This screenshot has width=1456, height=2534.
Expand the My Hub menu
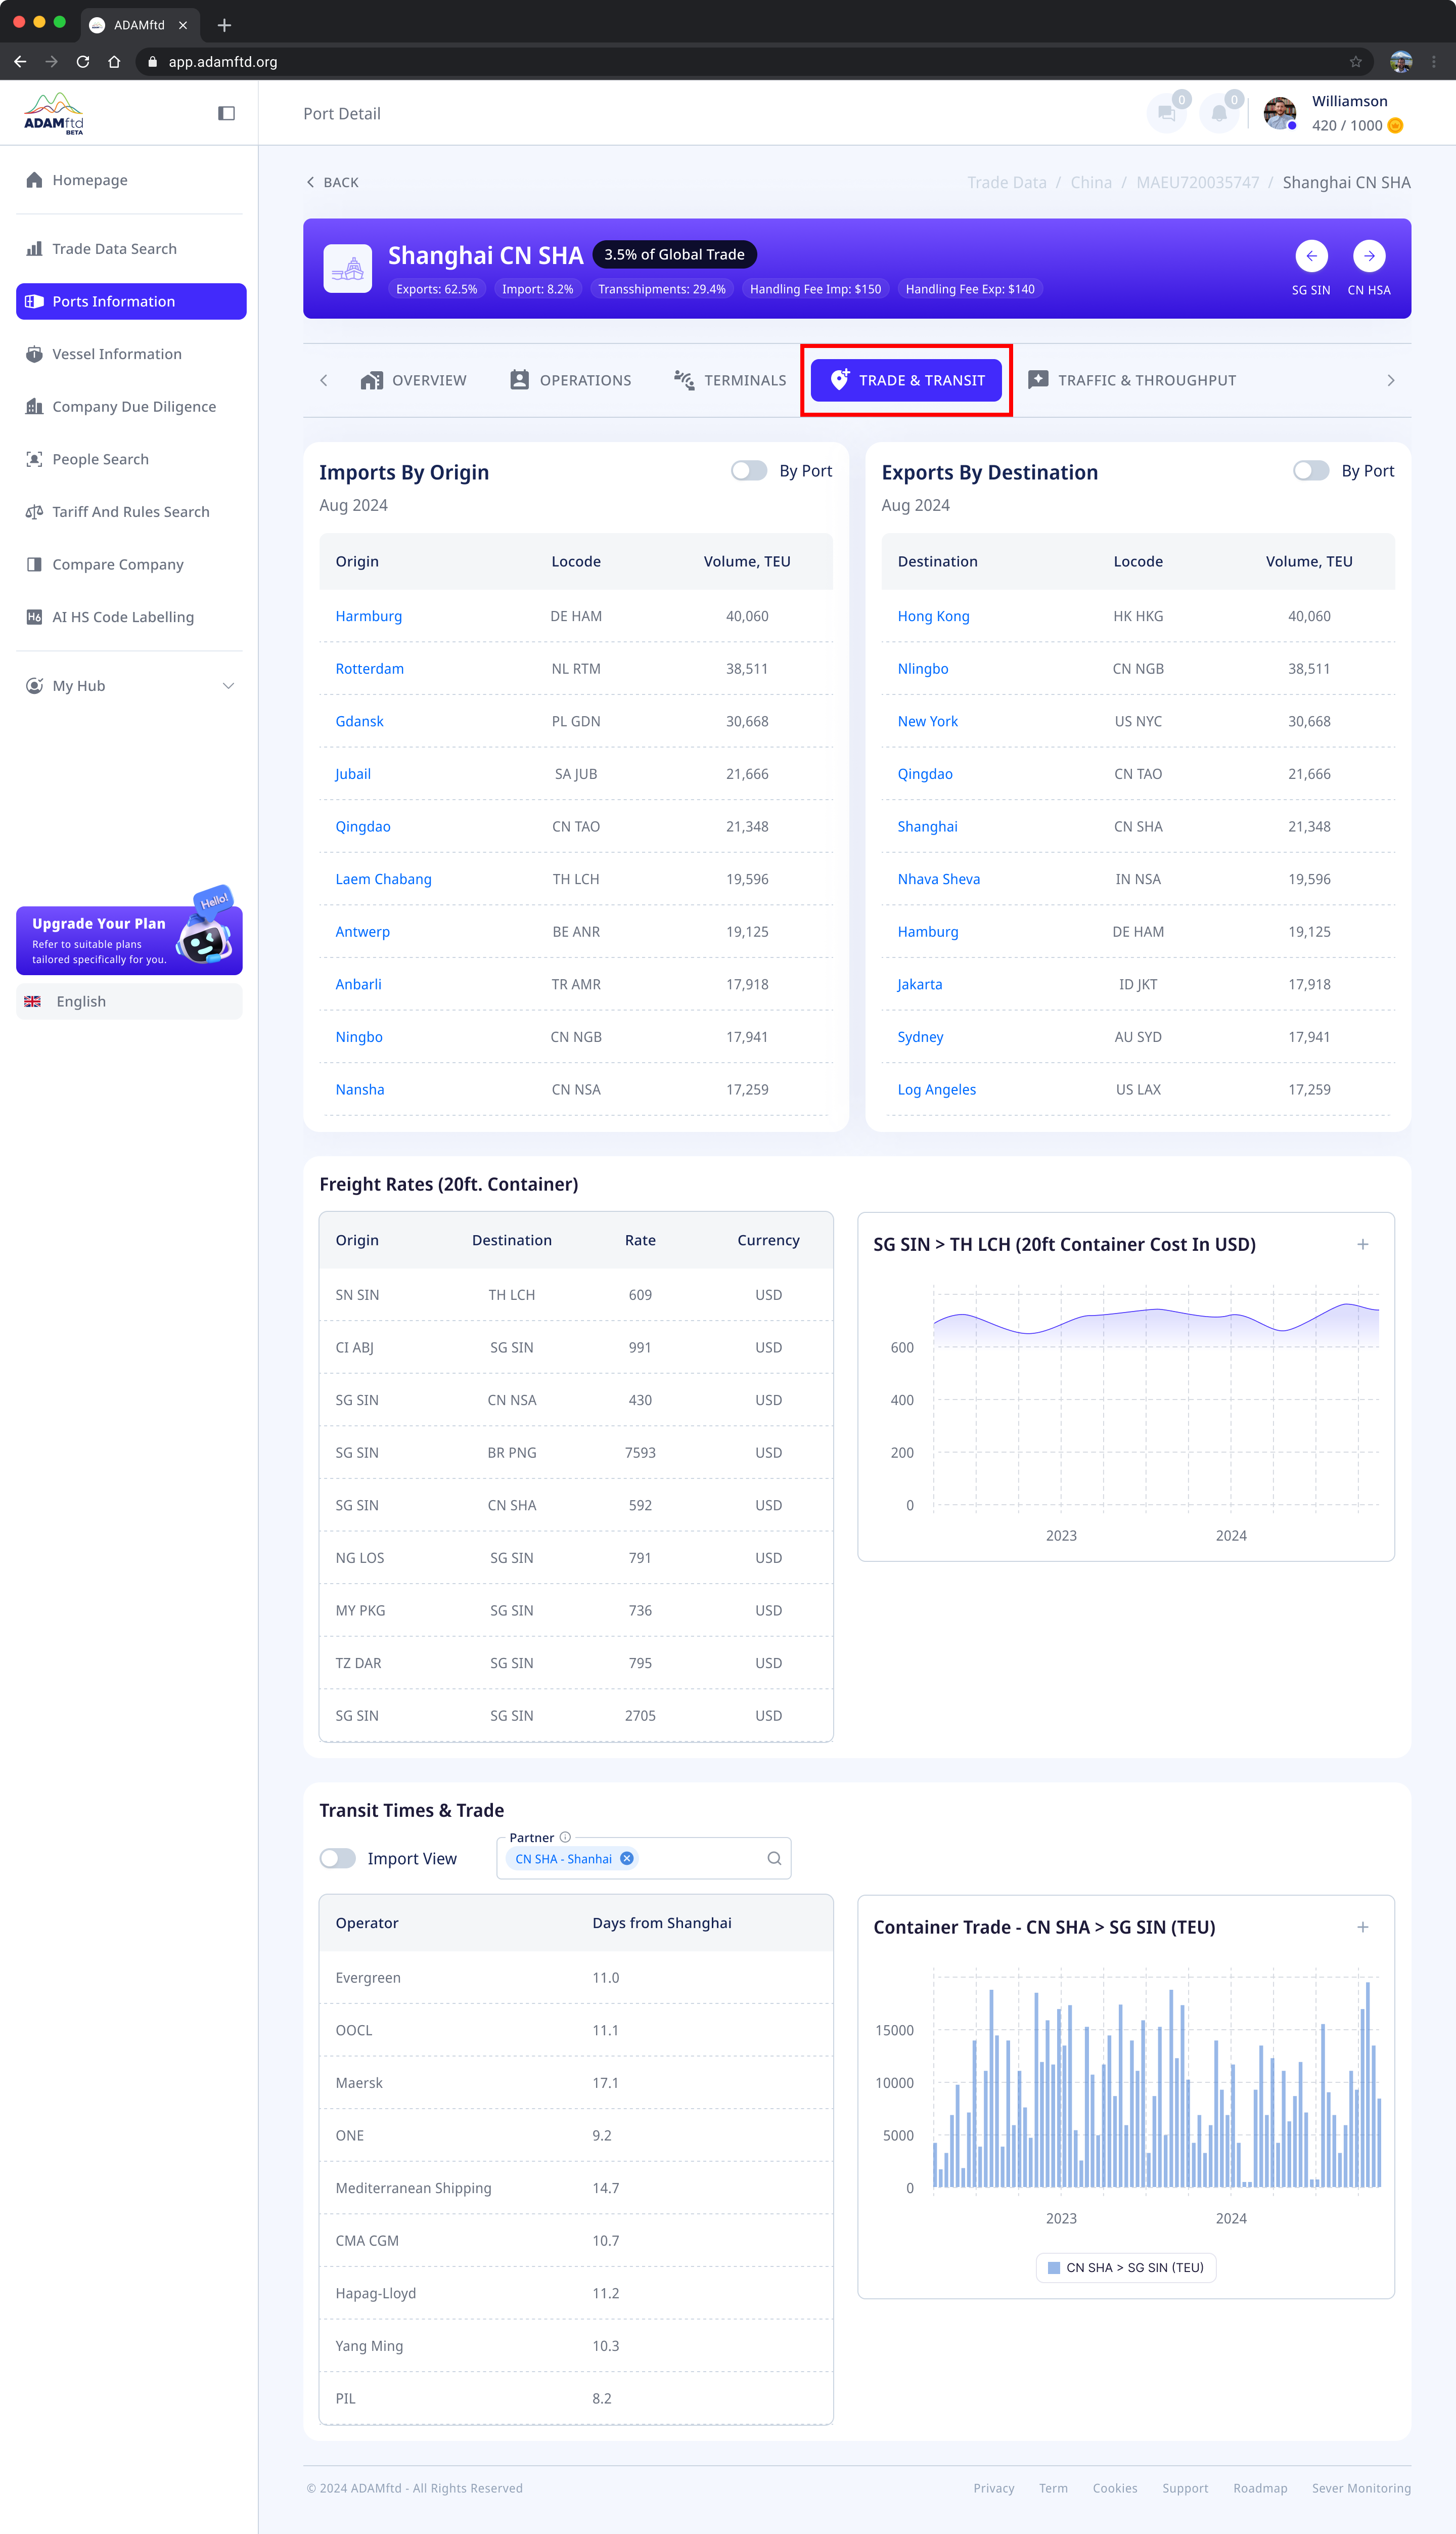tap(129, 686)
